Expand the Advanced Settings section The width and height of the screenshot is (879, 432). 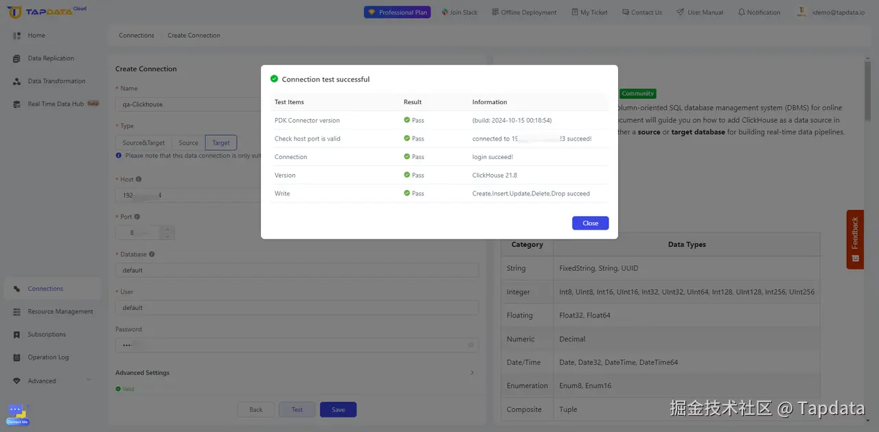295,373
